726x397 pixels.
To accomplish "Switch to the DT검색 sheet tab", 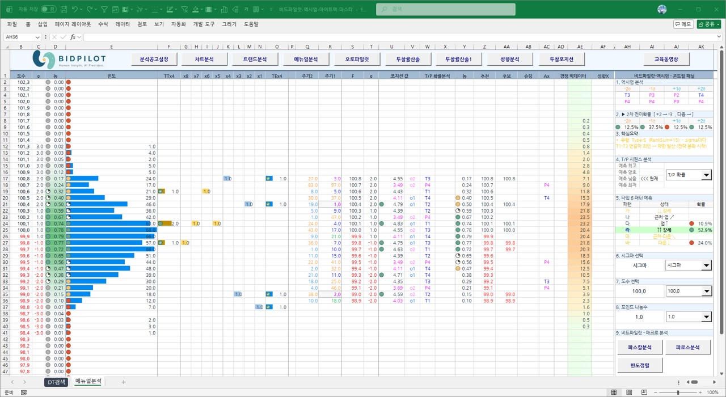I will coord(56,382).
